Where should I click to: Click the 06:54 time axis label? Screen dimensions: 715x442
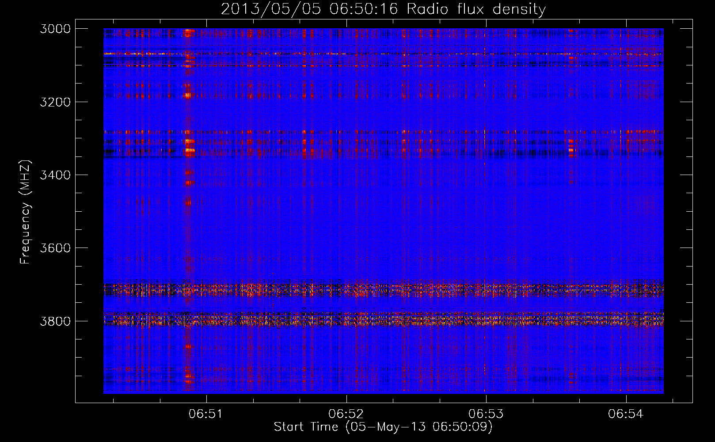(x=626, y=414)
